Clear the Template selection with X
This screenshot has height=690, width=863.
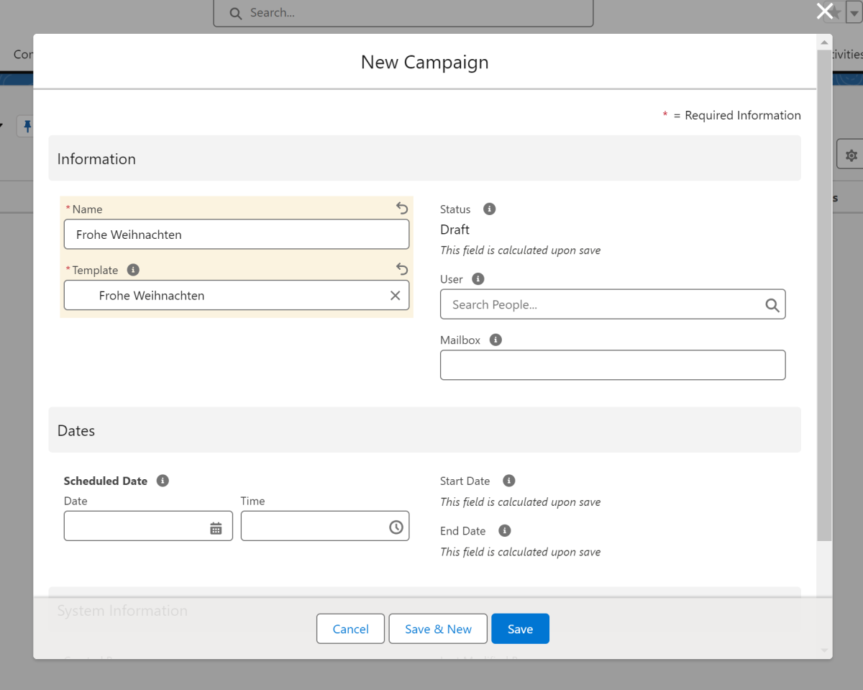tap(395, 296)
